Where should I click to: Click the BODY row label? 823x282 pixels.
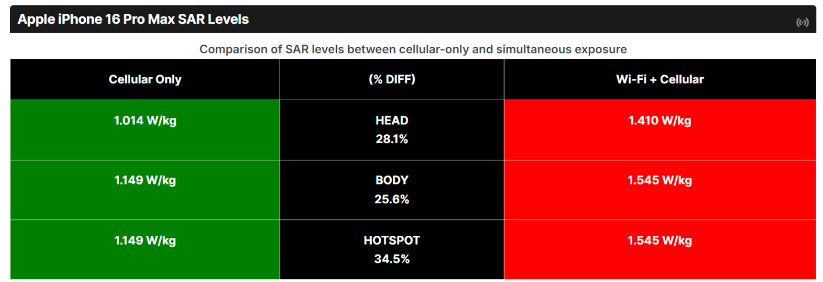392,180
